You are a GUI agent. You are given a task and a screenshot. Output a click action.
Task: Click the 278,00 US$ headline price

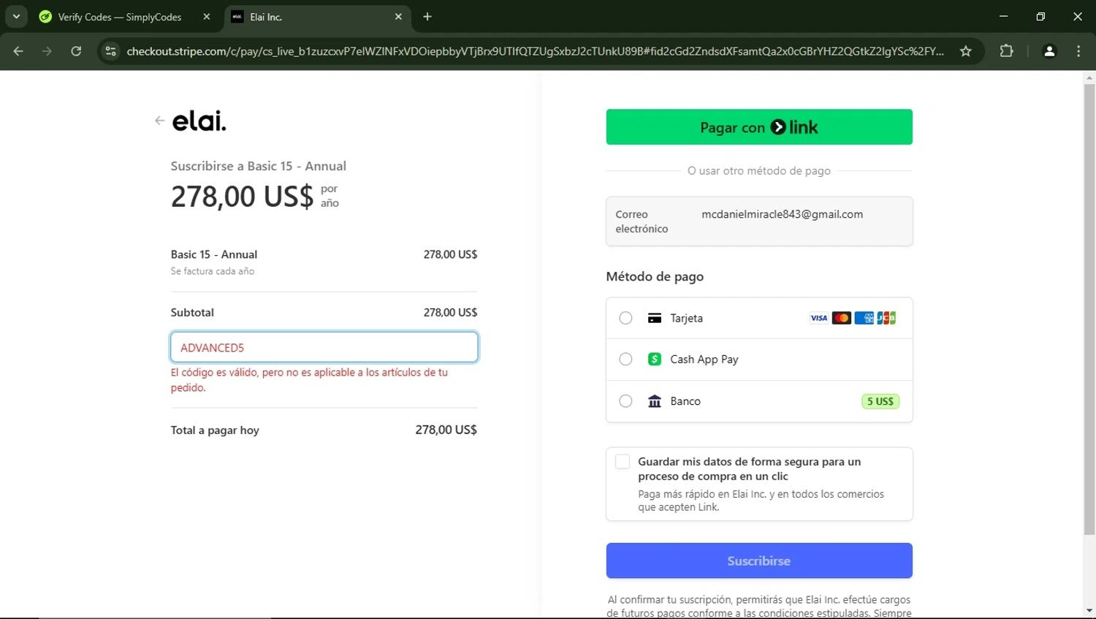242,197
